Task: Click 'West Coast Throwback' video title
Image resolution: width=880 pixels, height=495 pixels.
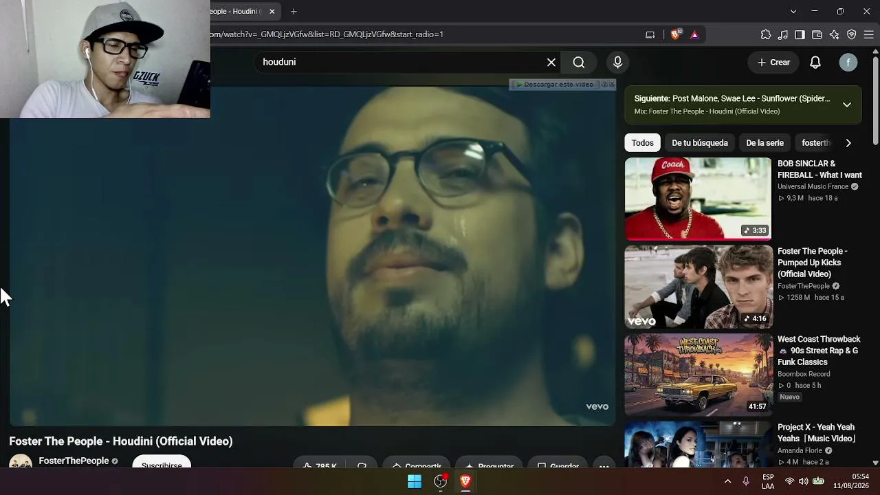Action: pos(819,351)
